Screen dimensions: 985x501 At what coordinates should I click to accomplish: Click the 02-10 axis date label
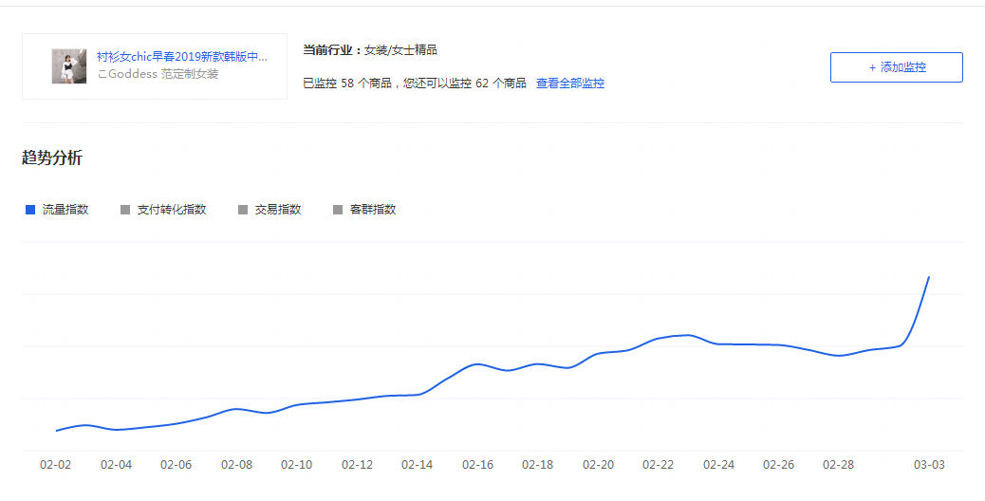296,465
